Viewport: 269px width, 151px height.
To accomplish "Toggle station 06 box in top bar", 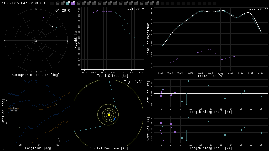I will coord(84,3).
